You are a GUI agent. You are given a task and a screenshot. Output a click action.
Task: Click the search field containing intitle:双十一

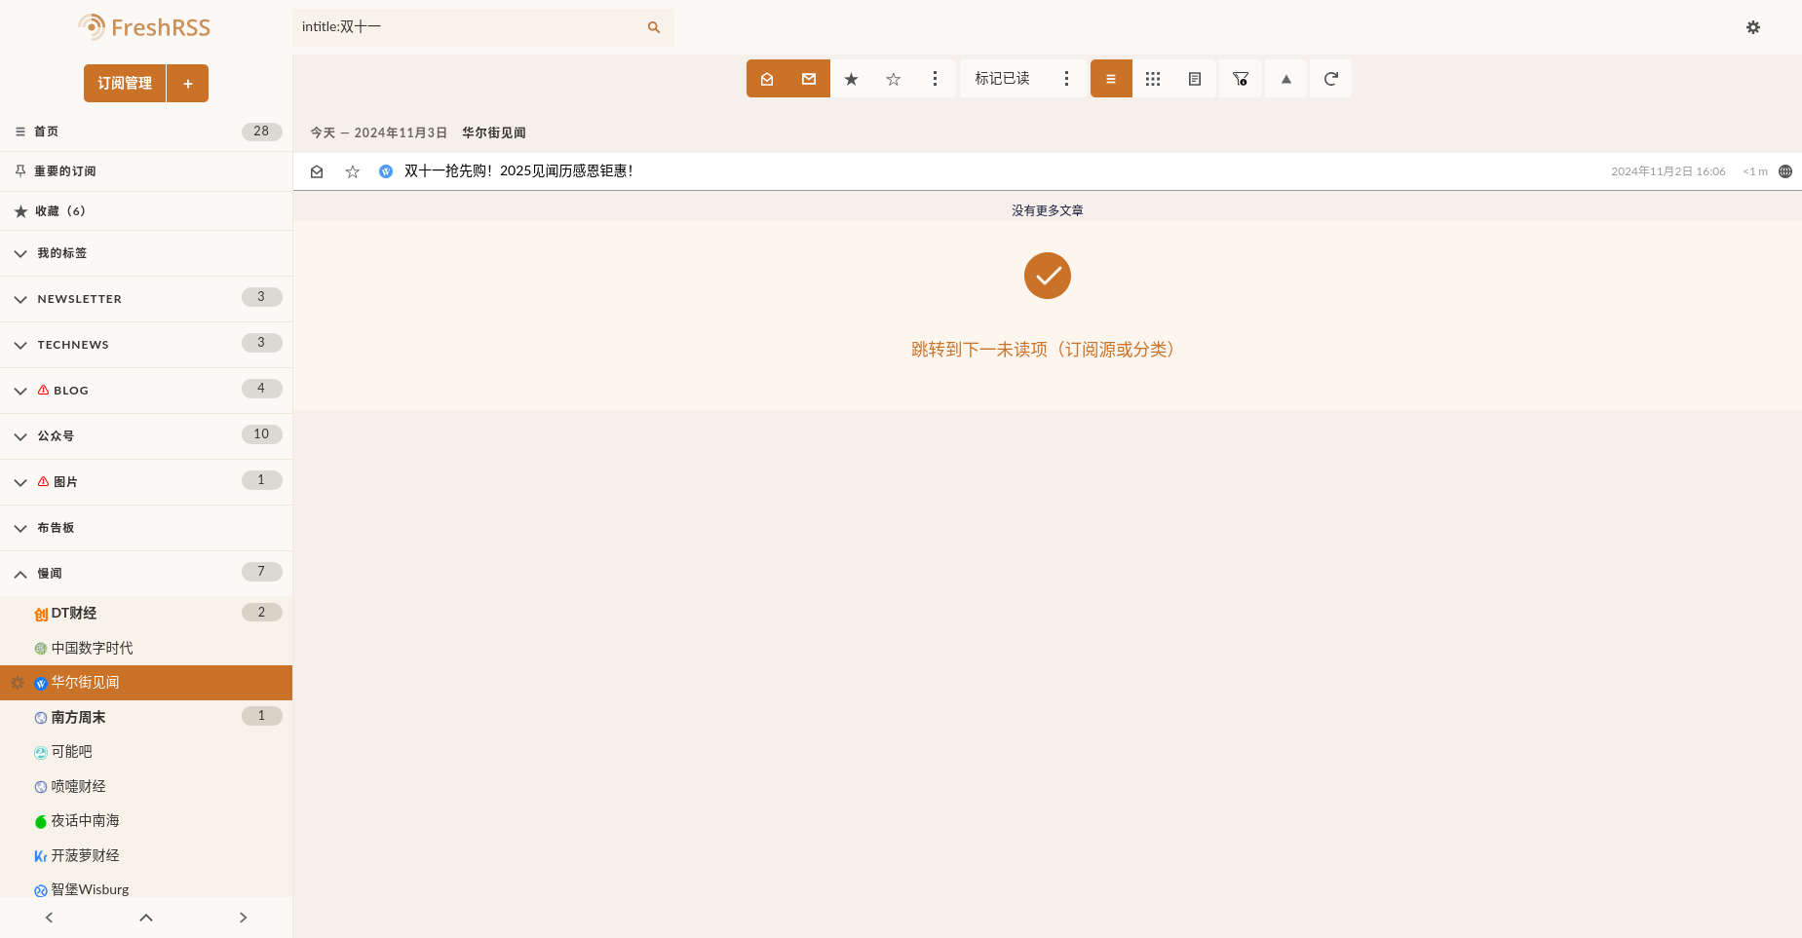click(x=468, y=27)
